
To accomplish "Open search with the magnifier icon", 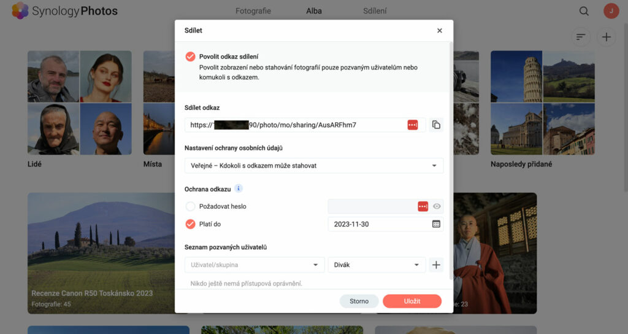I will pos(584,11).
